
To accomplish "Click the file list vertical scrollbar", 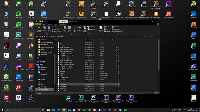I will pos(158,55).
